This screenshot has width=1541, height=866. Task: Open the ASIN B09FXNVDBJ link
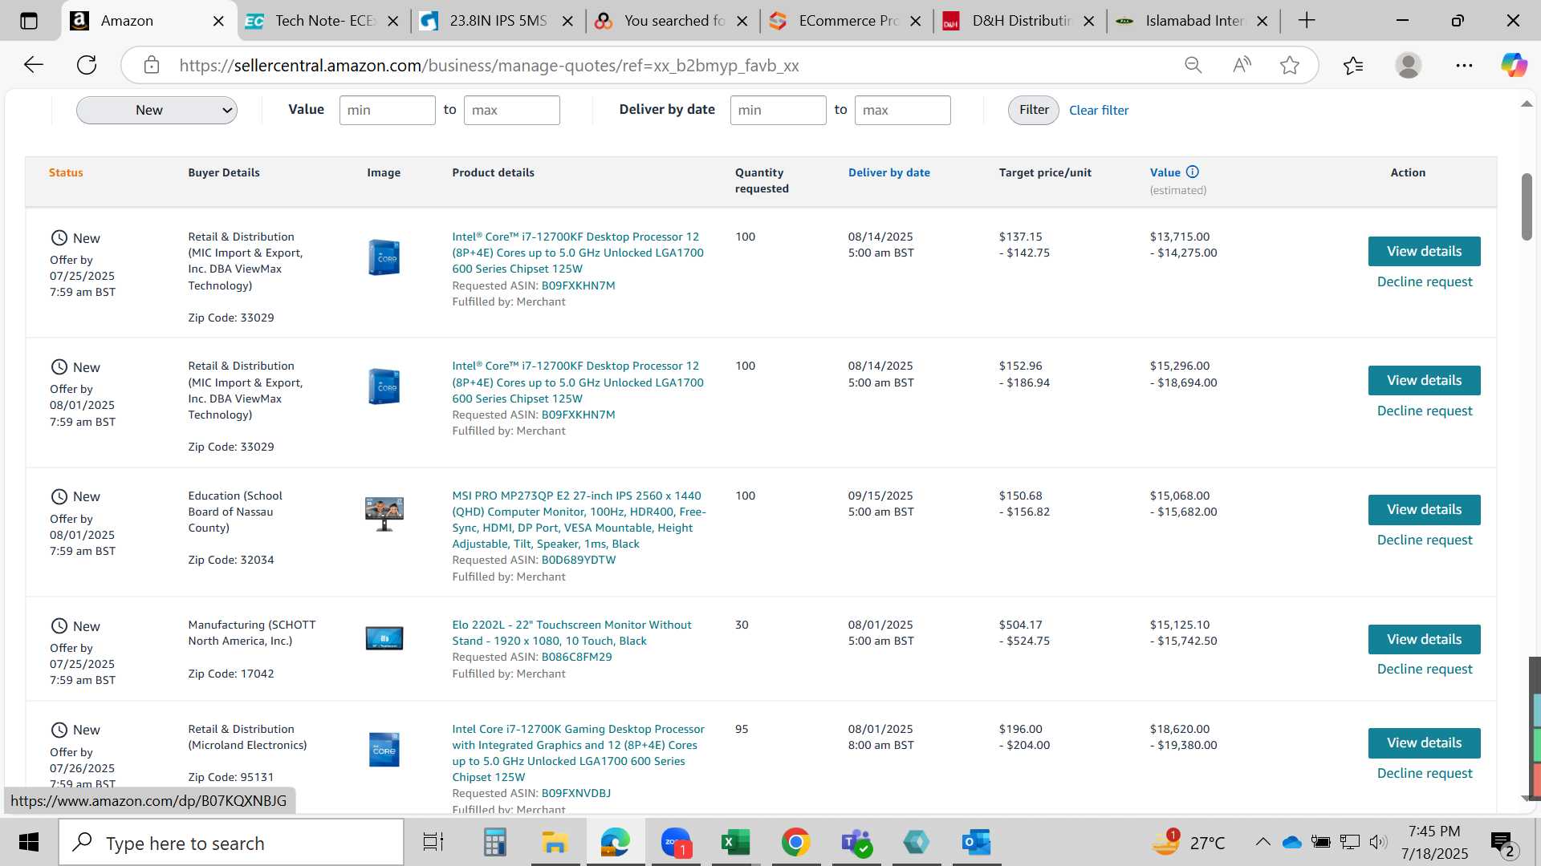tap(575, 793)
